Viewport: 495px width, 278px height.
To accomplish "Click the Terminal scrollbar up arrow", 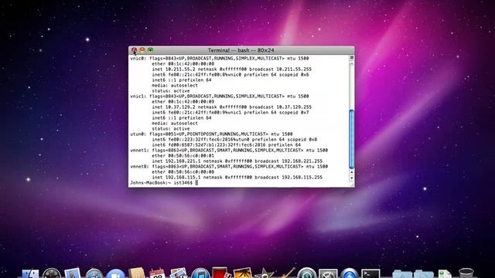I will (x=352, y=172).
